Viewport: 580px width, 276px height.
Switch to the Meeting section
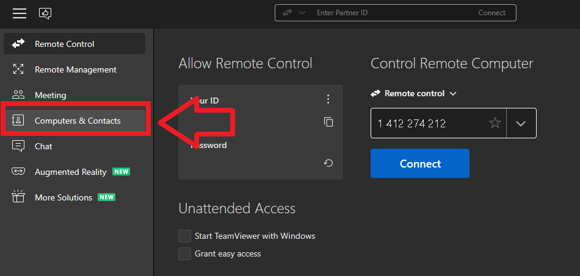(x=50, y=95)
